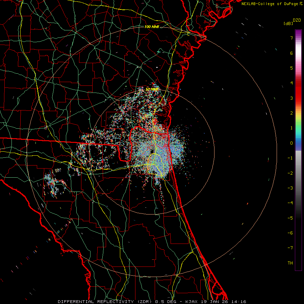Click the 0 value on the color scale
The height and width of the screenshot is (304, 304).
coord(292,143)
